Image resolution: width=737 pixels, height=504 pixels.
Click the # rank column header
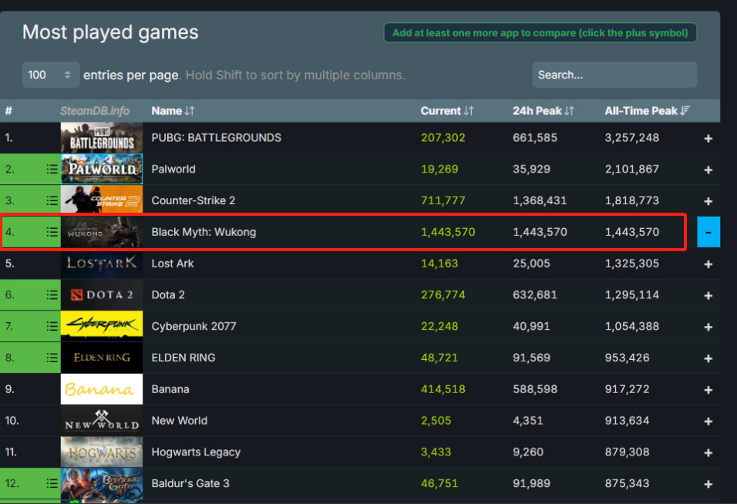(x=8, y=111)
